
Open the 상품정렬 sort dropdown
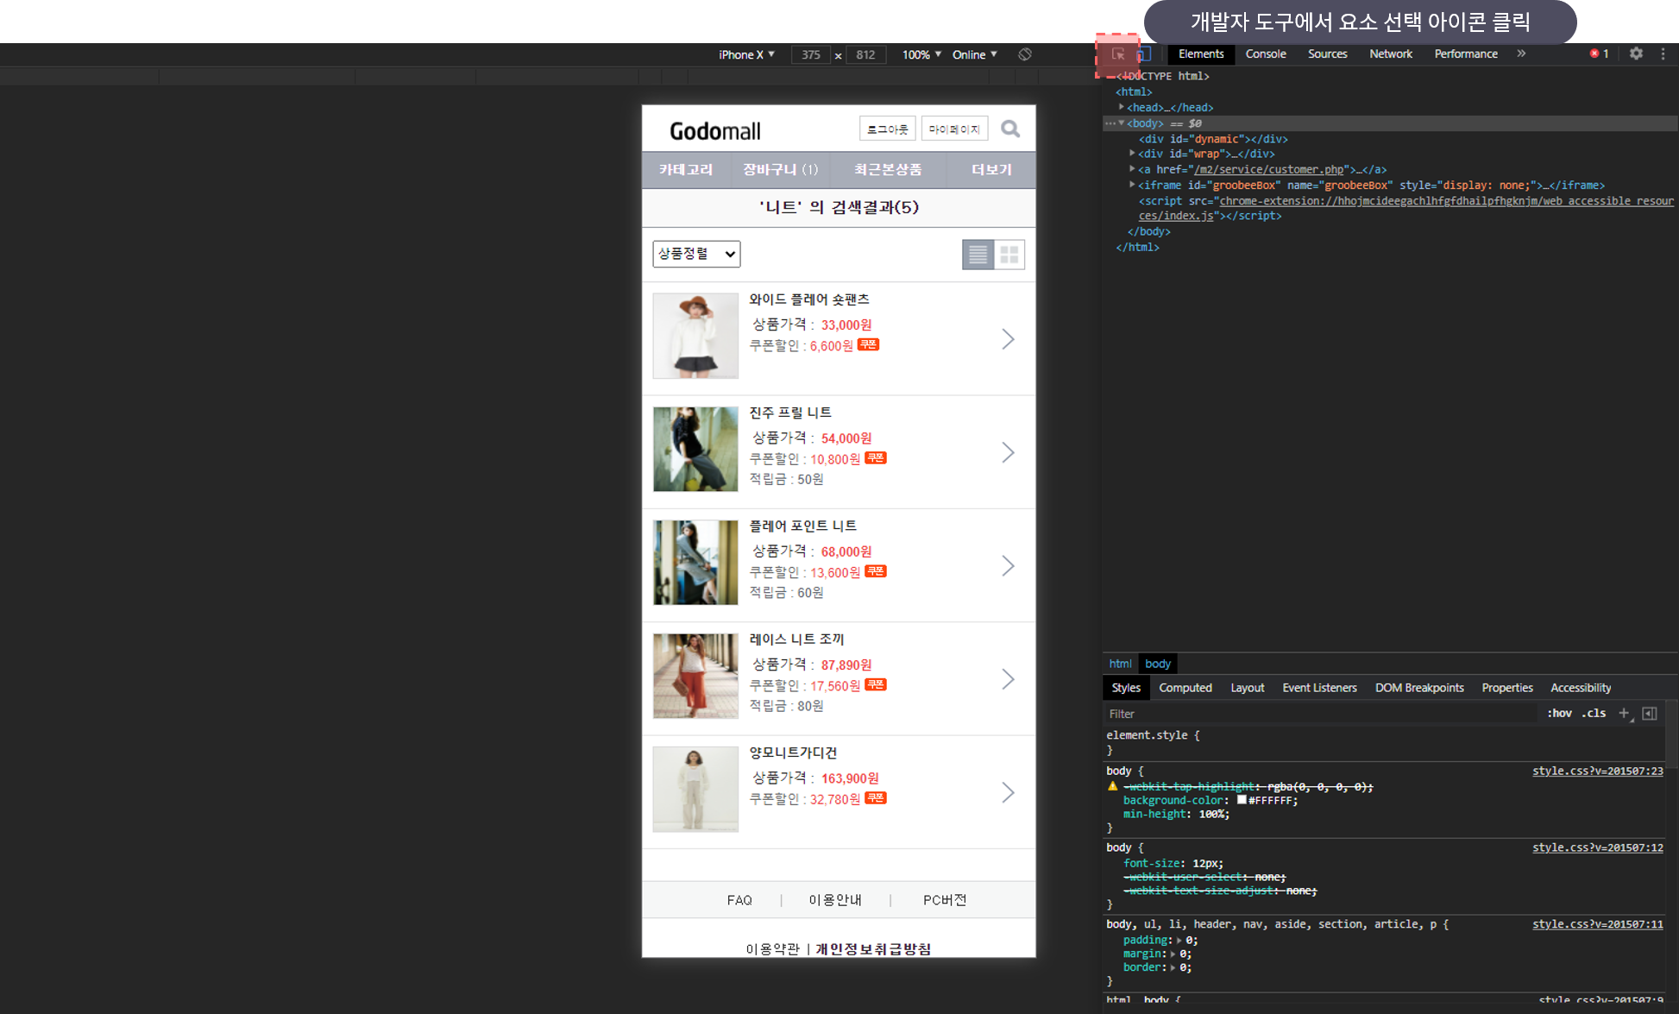[696, 254]
